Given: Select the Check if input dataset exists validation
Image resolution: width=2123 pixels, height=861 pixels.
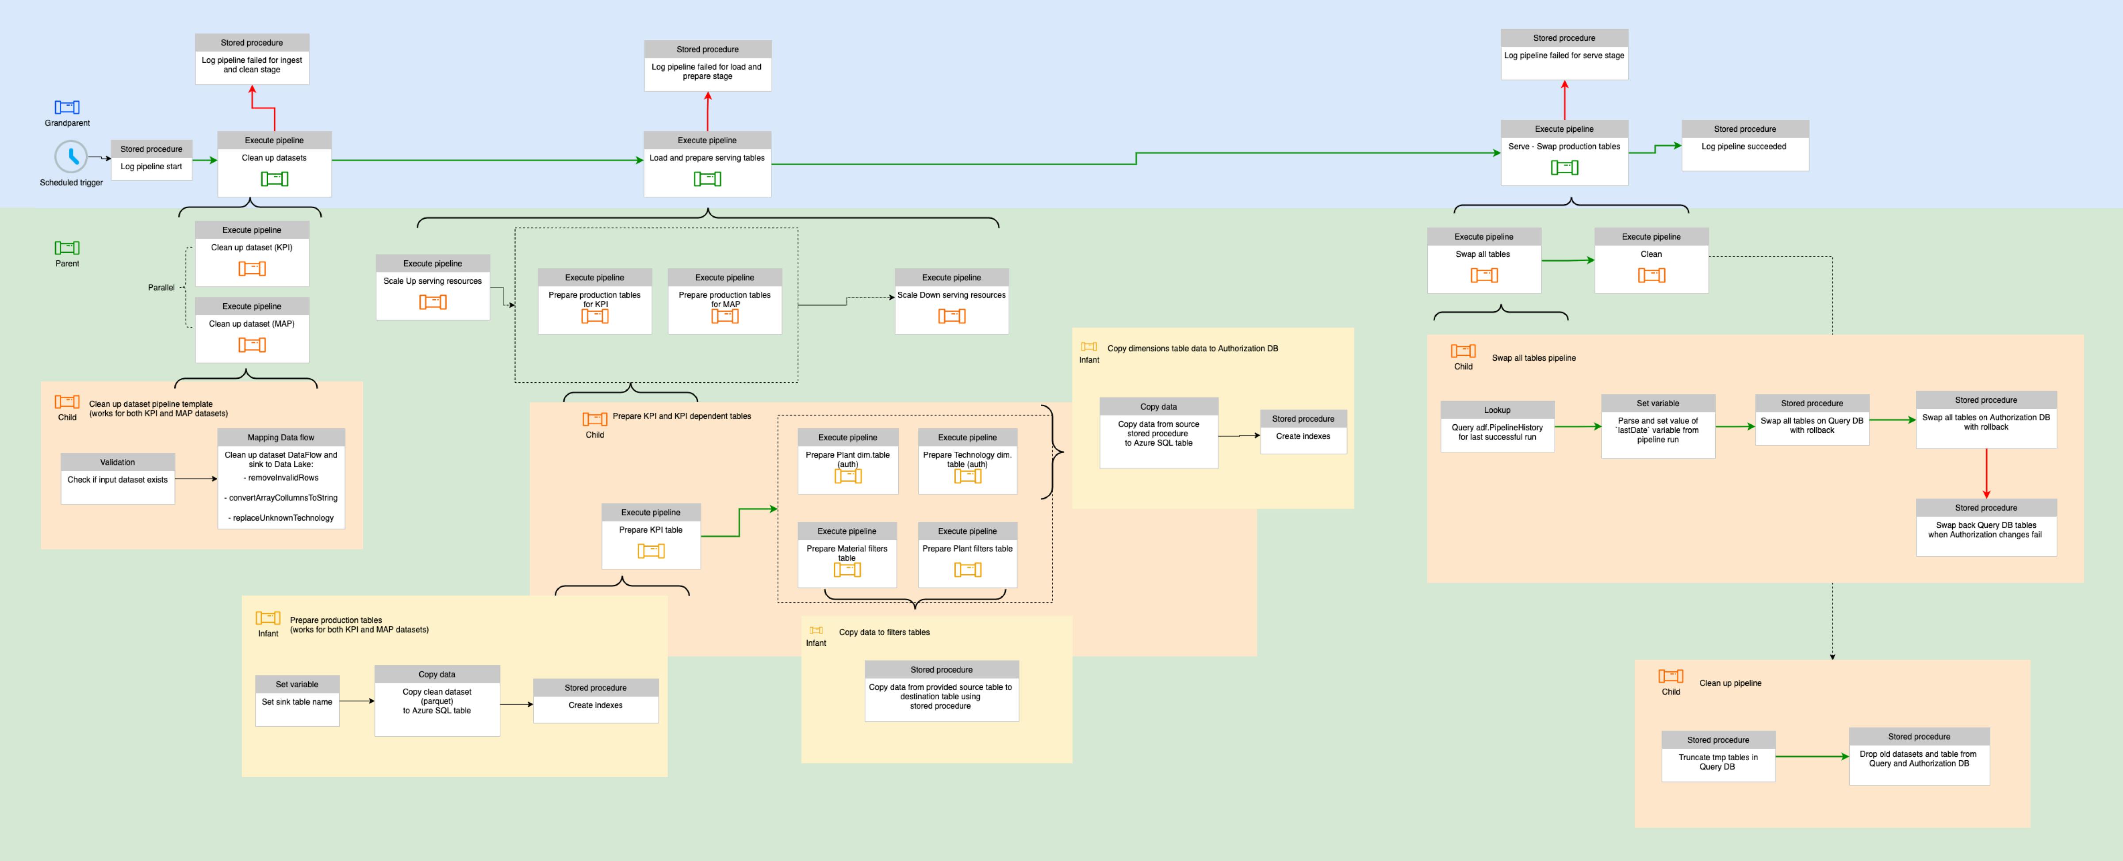Looking at the screenshot, I should [x=117, y=479].
